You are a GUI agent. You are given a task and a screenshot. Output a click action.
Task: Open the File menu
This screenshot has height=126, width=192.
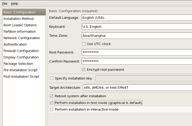[5, 4]
